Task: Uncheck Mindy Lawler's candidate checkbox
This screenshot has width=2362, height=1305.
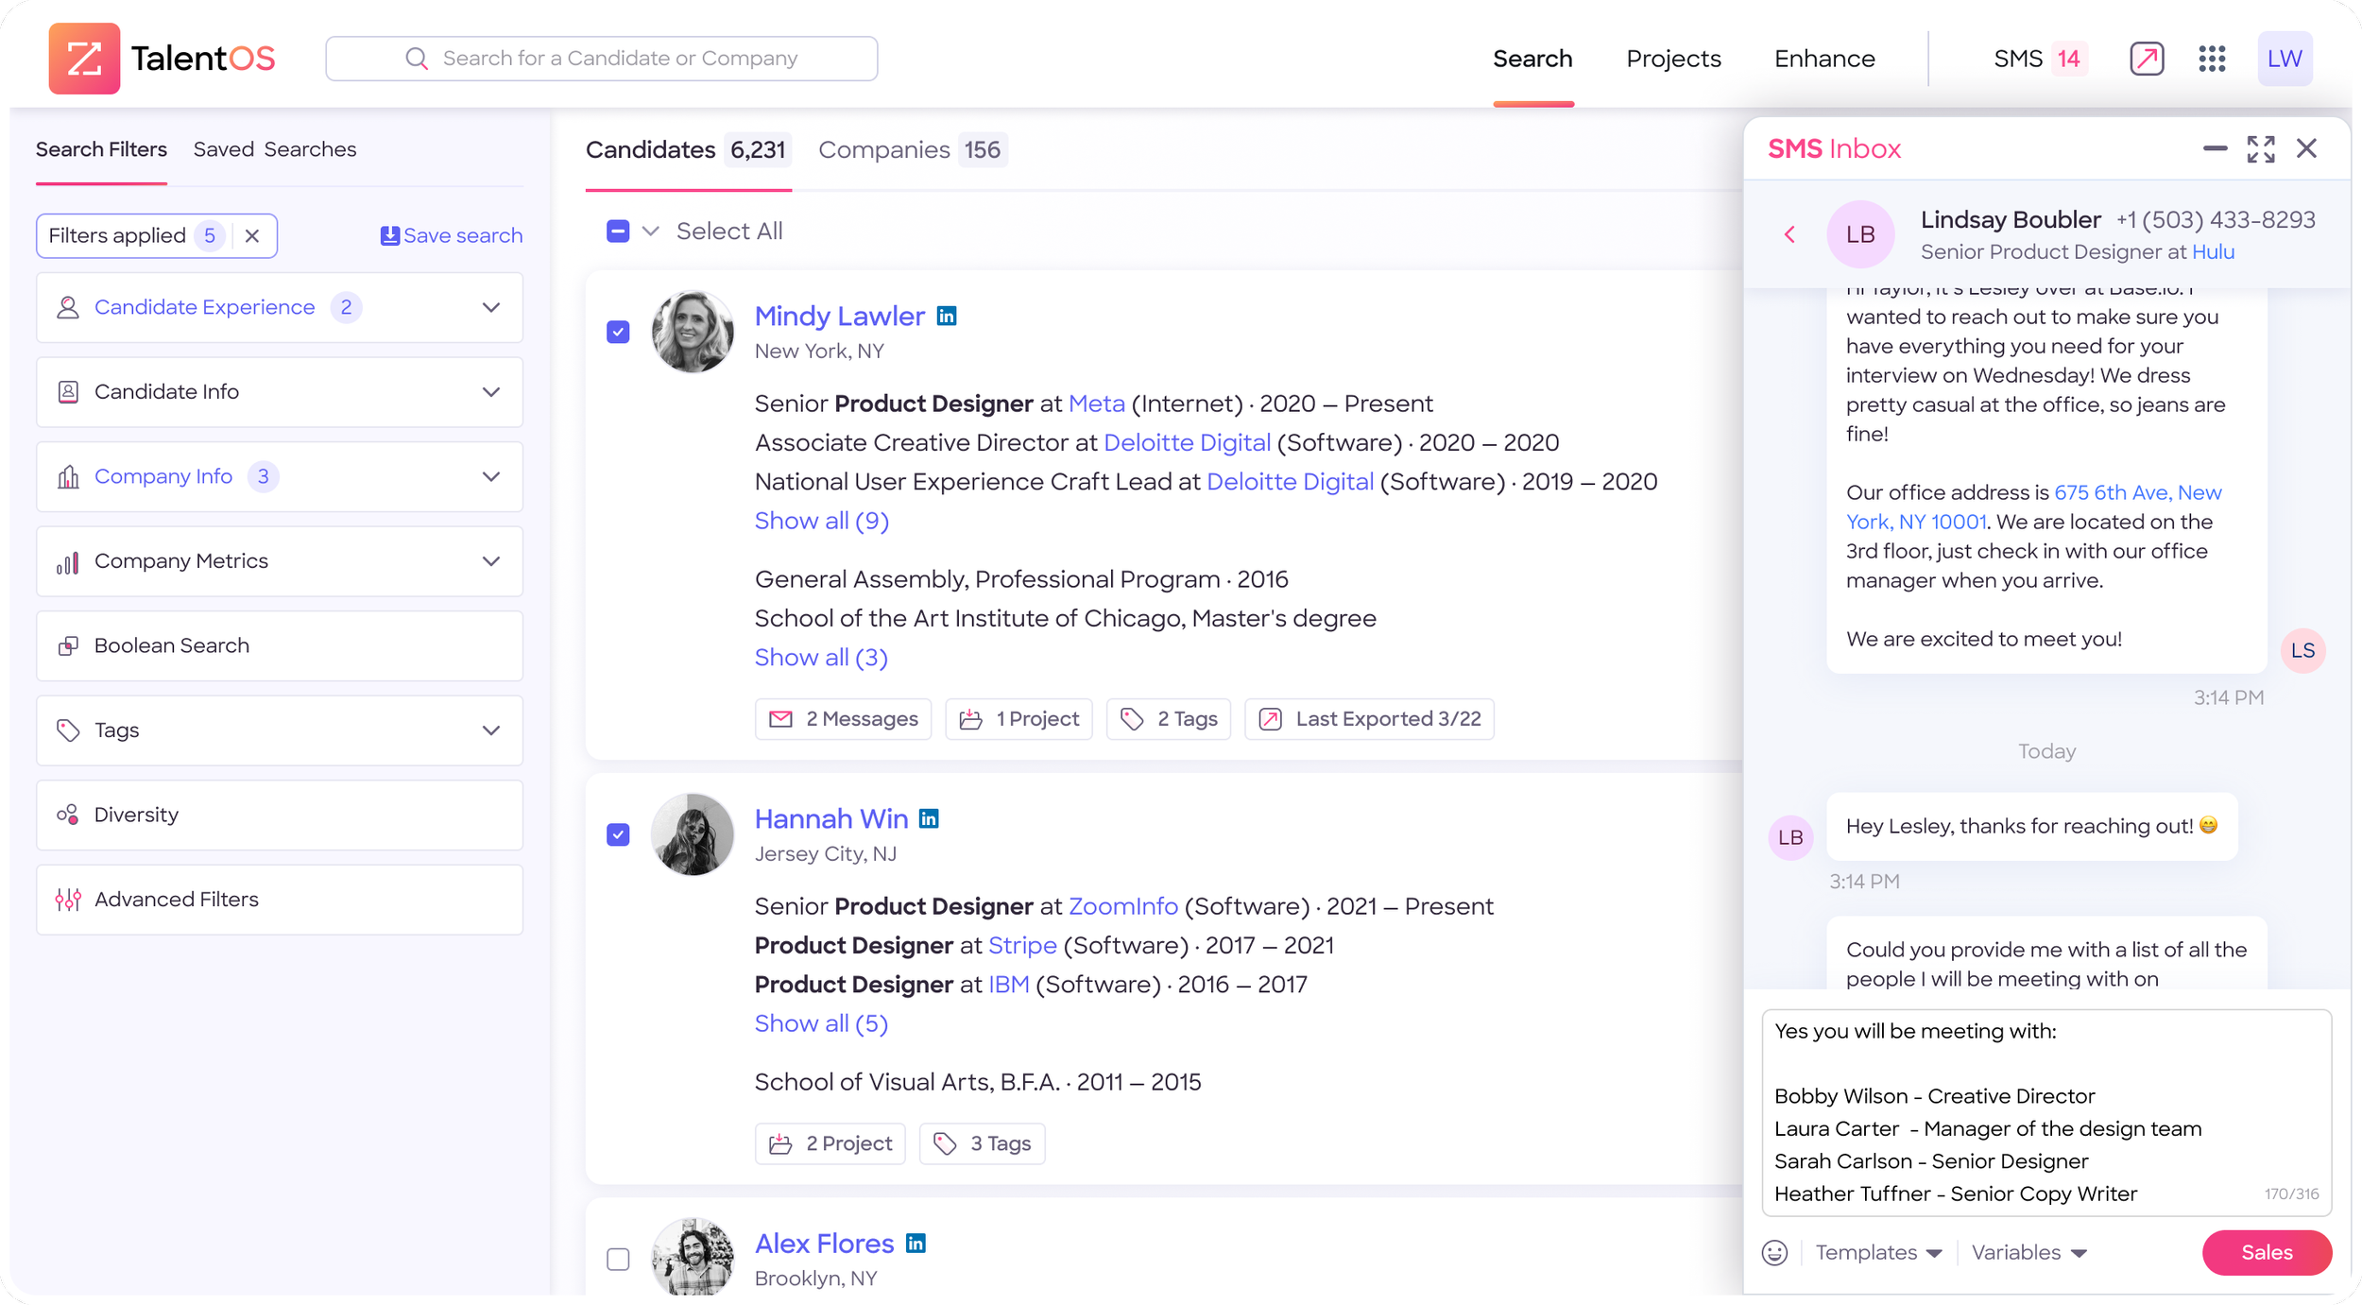Action: point(618,332)
